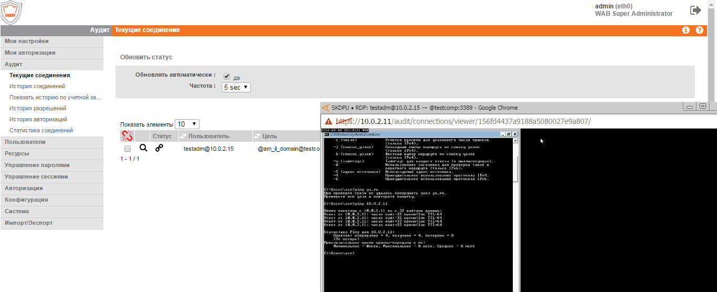717x292 pixels.
Task: Sort by the 'Цель' column
Action: pyautogui.click(x=287, y=136)
